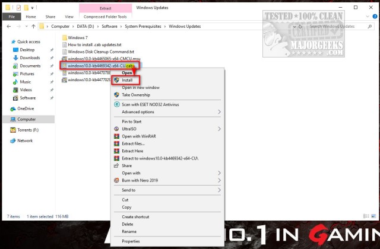Screen dimensions: 380x249
Task: Click the UltraISO disc icon
Action: pos(116,129)
